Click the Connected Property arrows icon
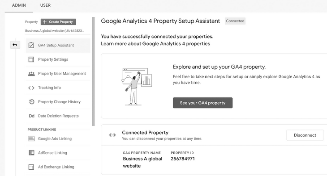Screen dimensions: 327x176 point(112,135)
